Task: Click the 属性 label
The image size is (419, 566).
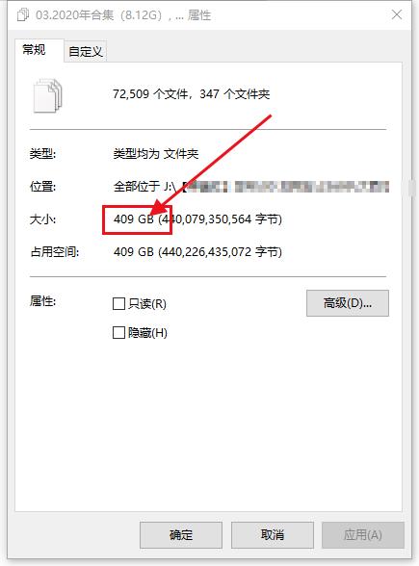Action: point(42,300)
